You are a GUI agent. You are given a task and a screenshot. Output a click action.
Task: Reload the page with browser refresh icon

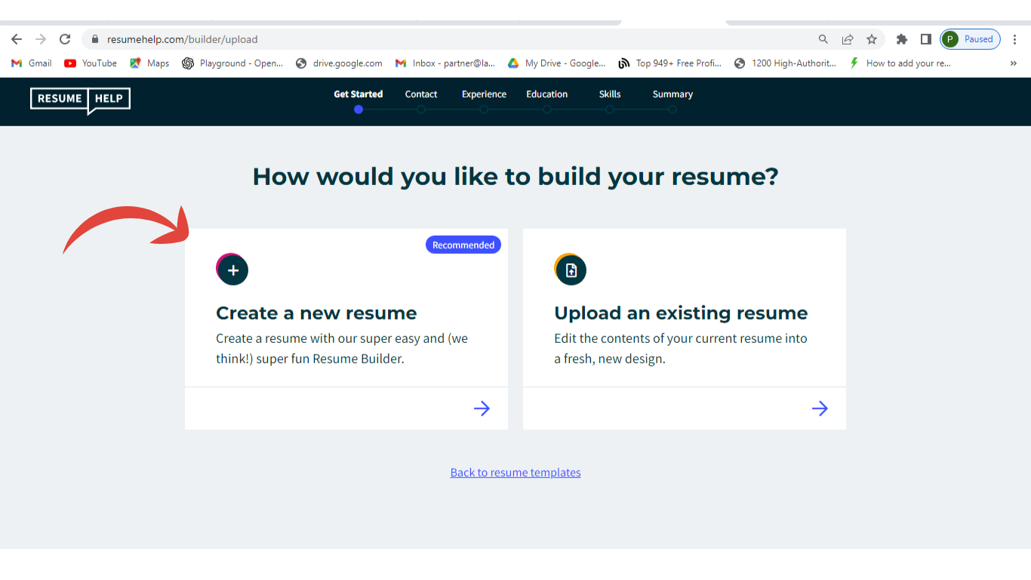65,39
